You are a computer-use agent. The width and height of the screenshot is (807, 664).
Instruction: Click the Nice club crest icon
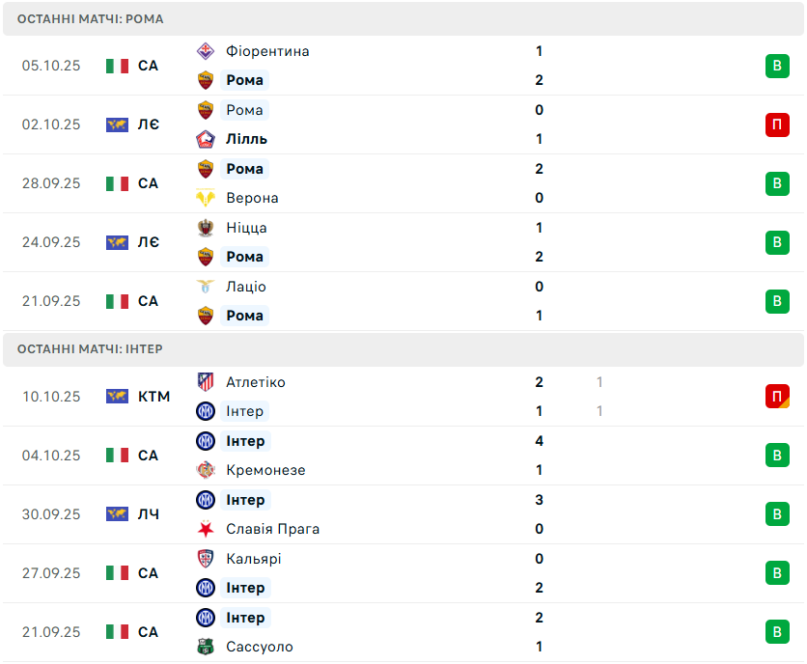tap(206, 228)
